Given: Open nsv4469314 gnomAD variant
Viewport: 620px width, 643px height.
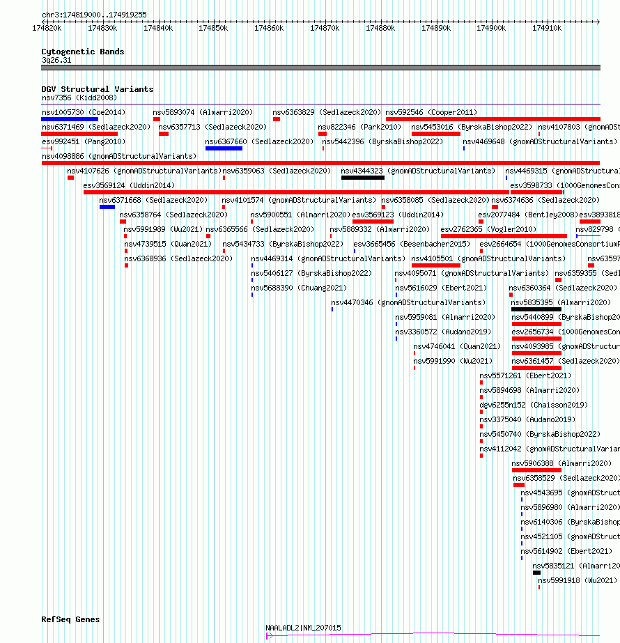Looking at the screenshot, I should pos(328,258).
